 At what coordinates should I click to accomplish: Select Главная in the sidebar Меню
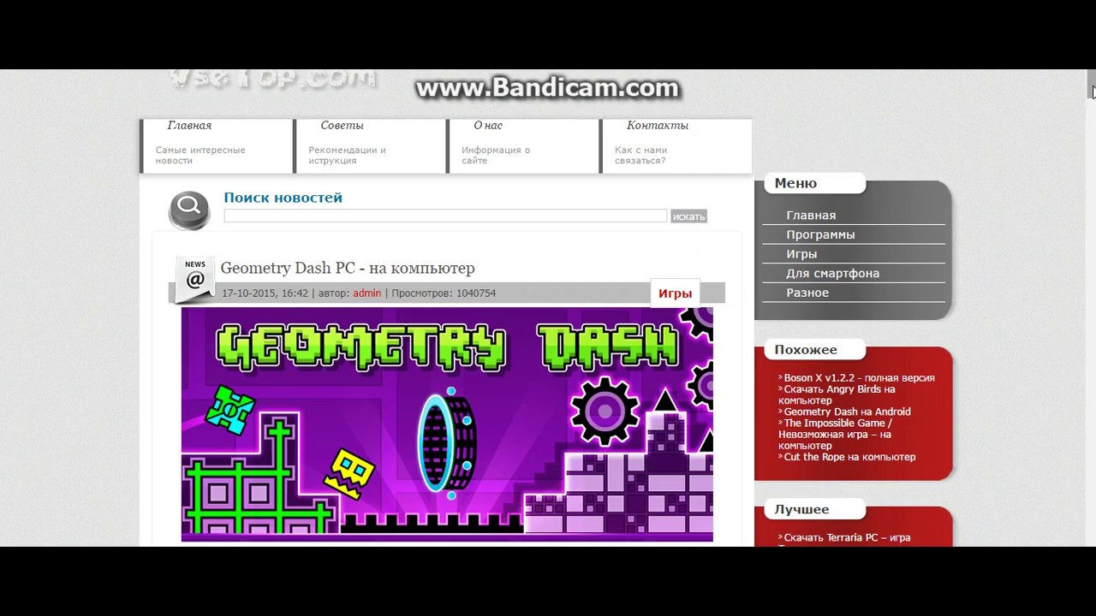(x=811, y=216)
